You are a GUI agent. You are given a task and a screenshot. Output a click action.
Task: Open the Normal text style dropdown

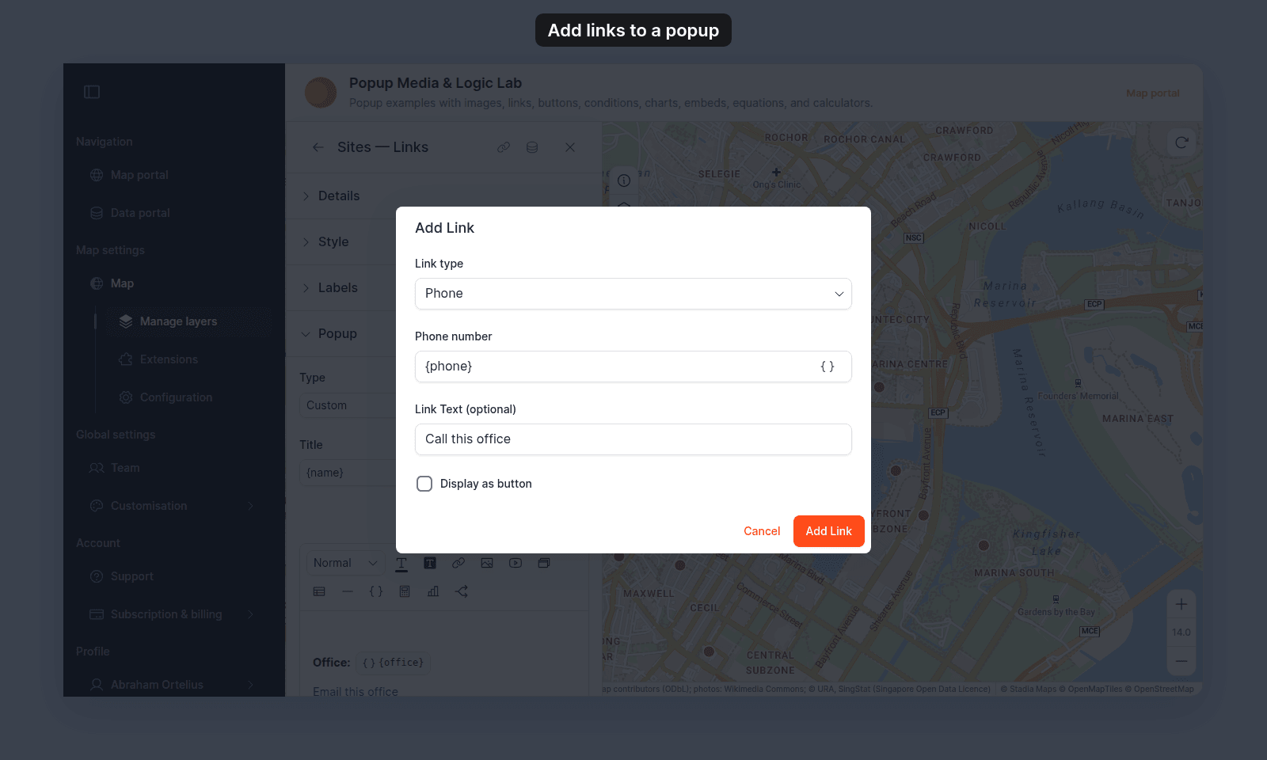pyautogui.click(x=345, y=563)
